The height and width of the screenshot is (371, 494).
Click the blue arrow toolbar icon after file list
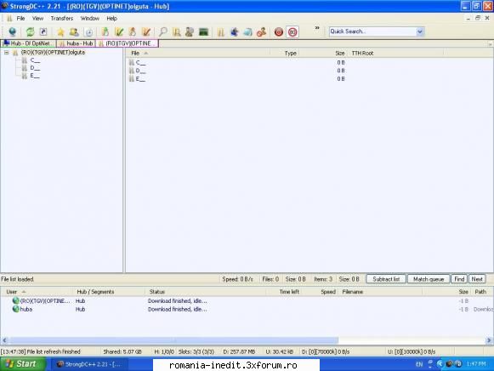pyautogui.click(x=235, y=31)
